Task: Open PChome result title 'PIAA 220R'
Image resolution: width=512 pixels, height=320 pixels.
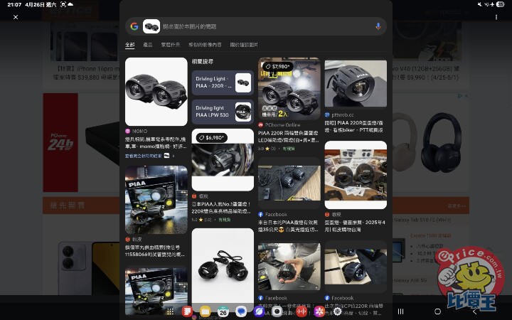Action: pyautogui.click(x=288, y=137)
